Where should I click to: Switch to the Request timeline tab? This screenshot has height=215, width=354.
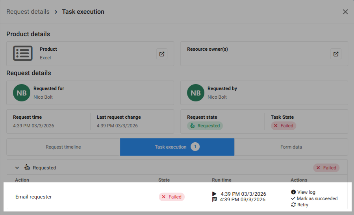(x=63, y=147)
